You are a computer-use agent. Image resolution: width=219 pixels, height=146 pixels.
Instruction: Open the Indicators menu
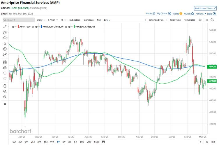[75, 20]
